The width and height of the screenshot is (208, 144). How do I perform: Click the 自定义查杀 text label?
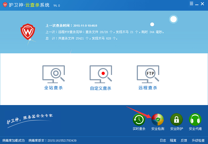coord(101,88)
